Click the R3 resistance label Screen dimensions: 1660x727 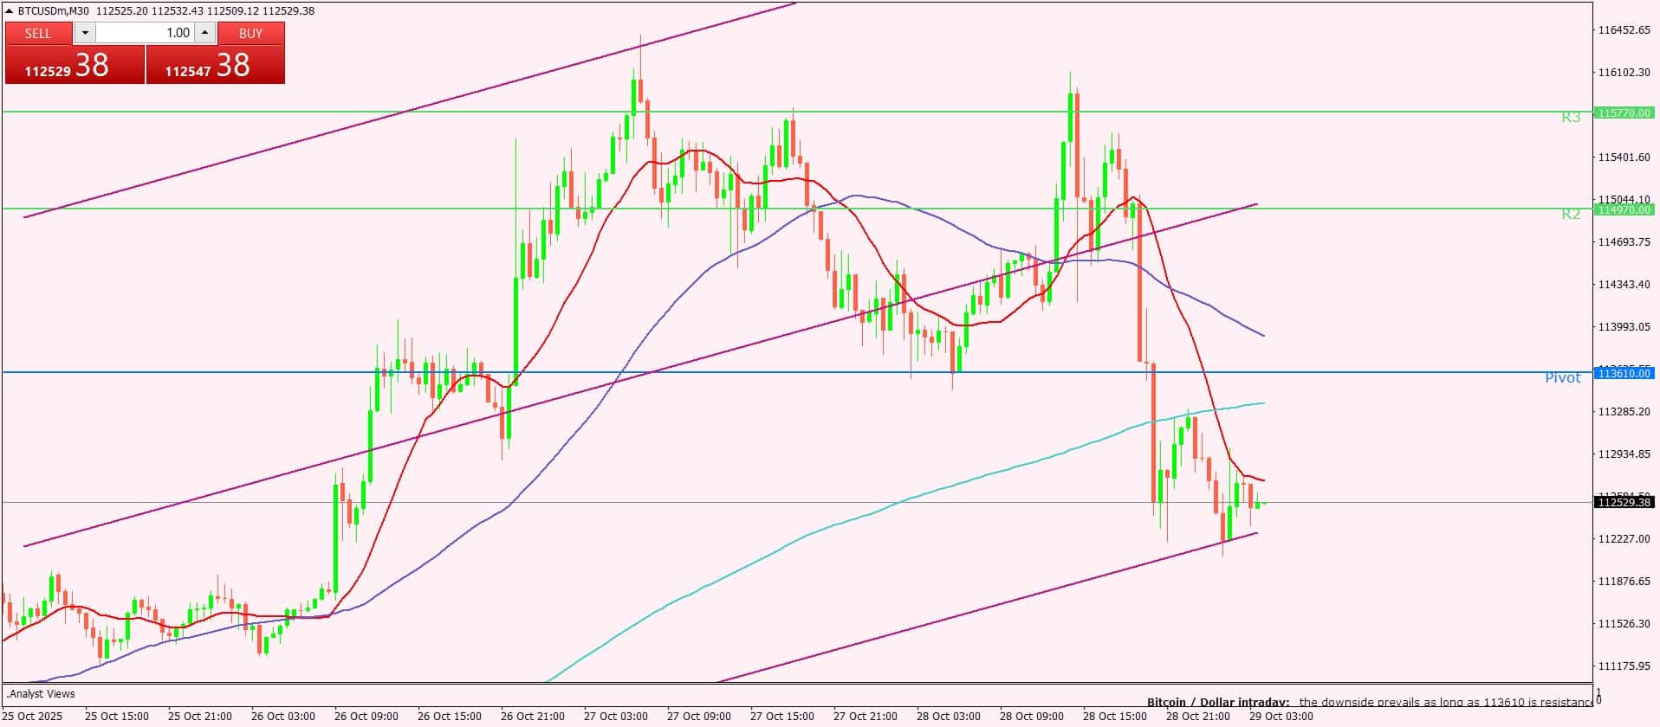[1571, 117]
